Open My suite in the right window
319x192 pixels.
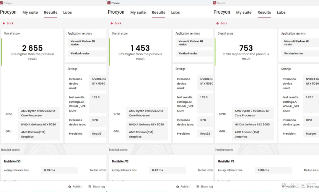244,12
